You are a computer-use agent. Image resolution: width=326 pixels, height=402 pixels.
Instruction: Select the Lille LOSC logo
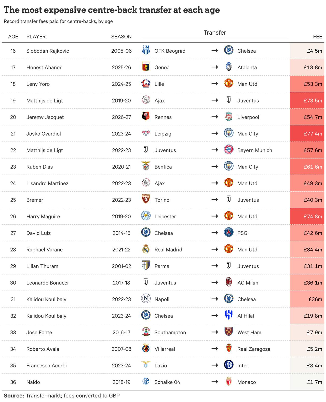click(146, 83)
